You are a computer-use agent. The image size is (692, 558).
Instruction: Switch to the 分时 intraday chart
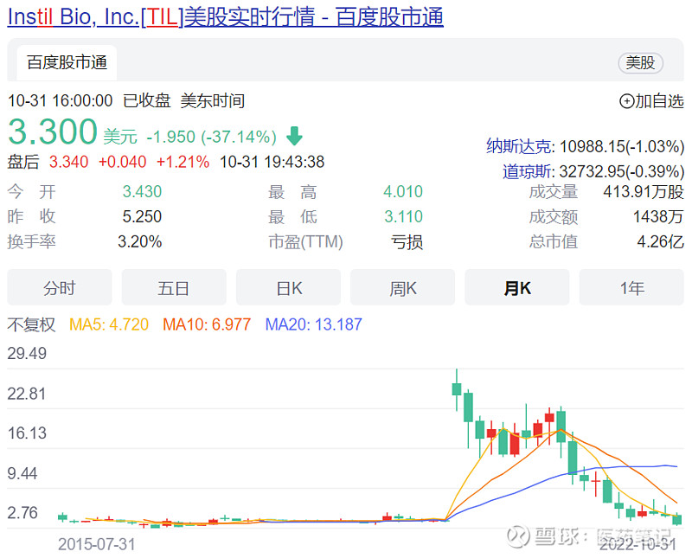[59, 287]
